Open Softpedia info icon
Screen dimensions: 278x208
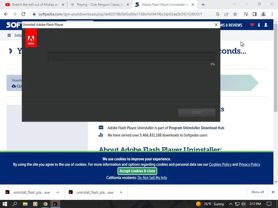coord(259,25)
